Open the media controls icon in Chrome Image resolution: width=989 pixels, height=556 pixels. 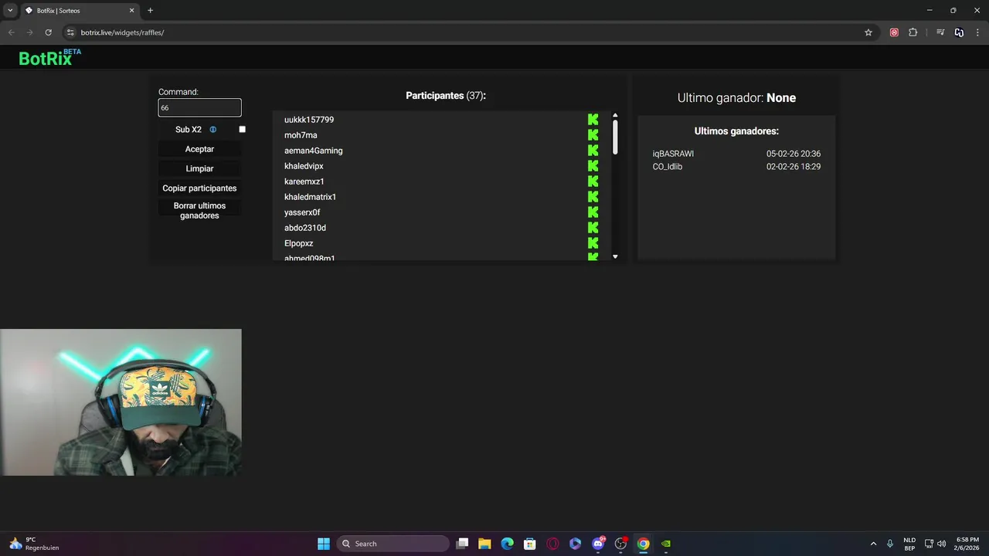tap(940, 32)
